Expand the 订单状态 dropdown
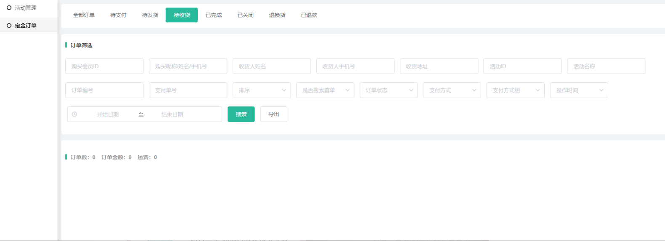Image resolution: width=665 pixels, height=241 pixels. (389, 90)
